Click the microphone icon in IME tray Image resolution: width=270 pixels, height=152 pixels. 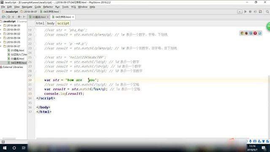pos(250,141)
